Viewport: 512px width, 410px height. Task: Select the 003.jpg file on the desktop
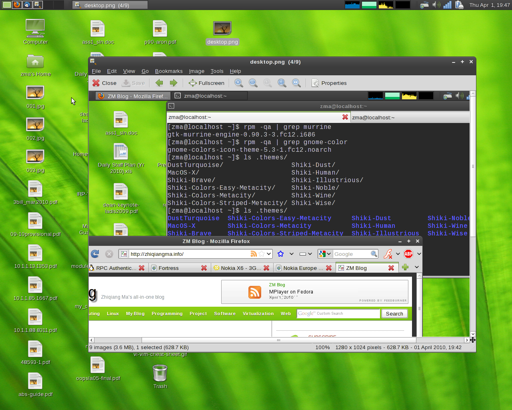click(35, 161)
